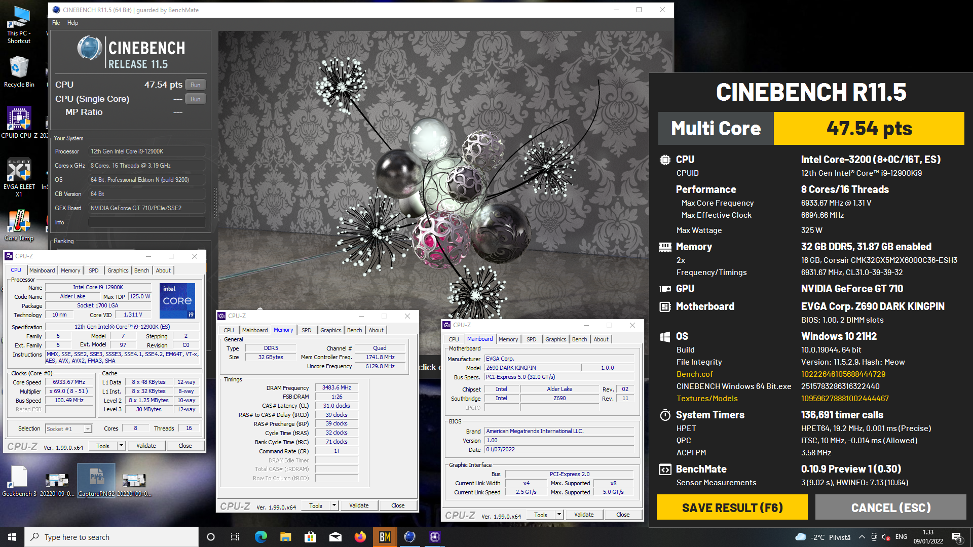Click Validate in Memory CPU-Z window
This screenshot has width=973, height=547.
point(359,505)
